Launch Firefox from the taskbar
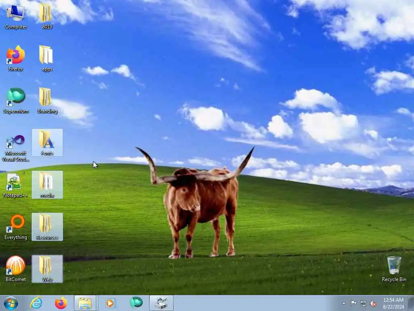This screenshot has height=311, width=414. point(61,303)
